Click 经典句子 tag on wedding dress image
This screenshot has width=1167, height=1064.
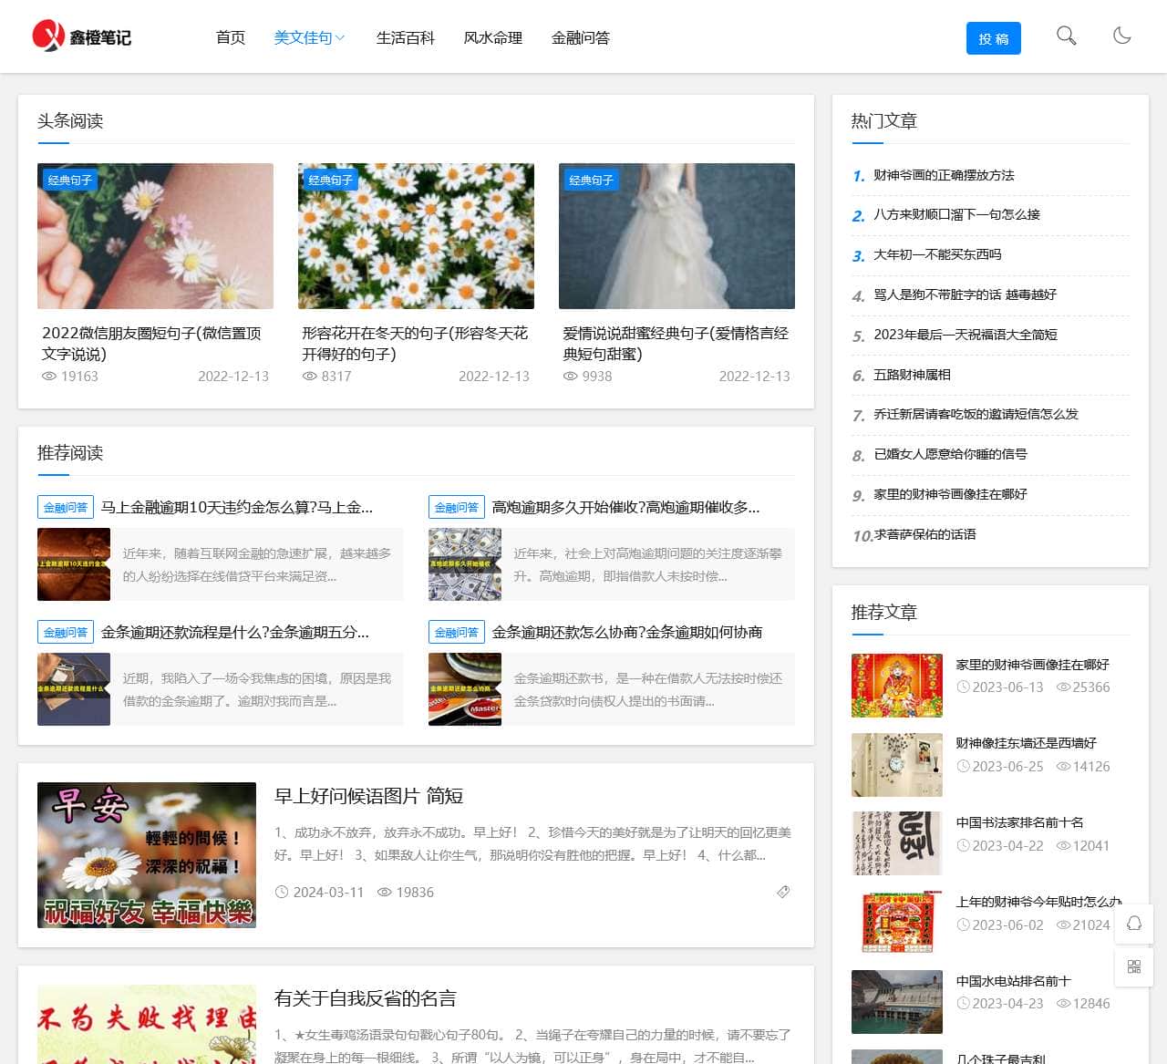point(592,181)
